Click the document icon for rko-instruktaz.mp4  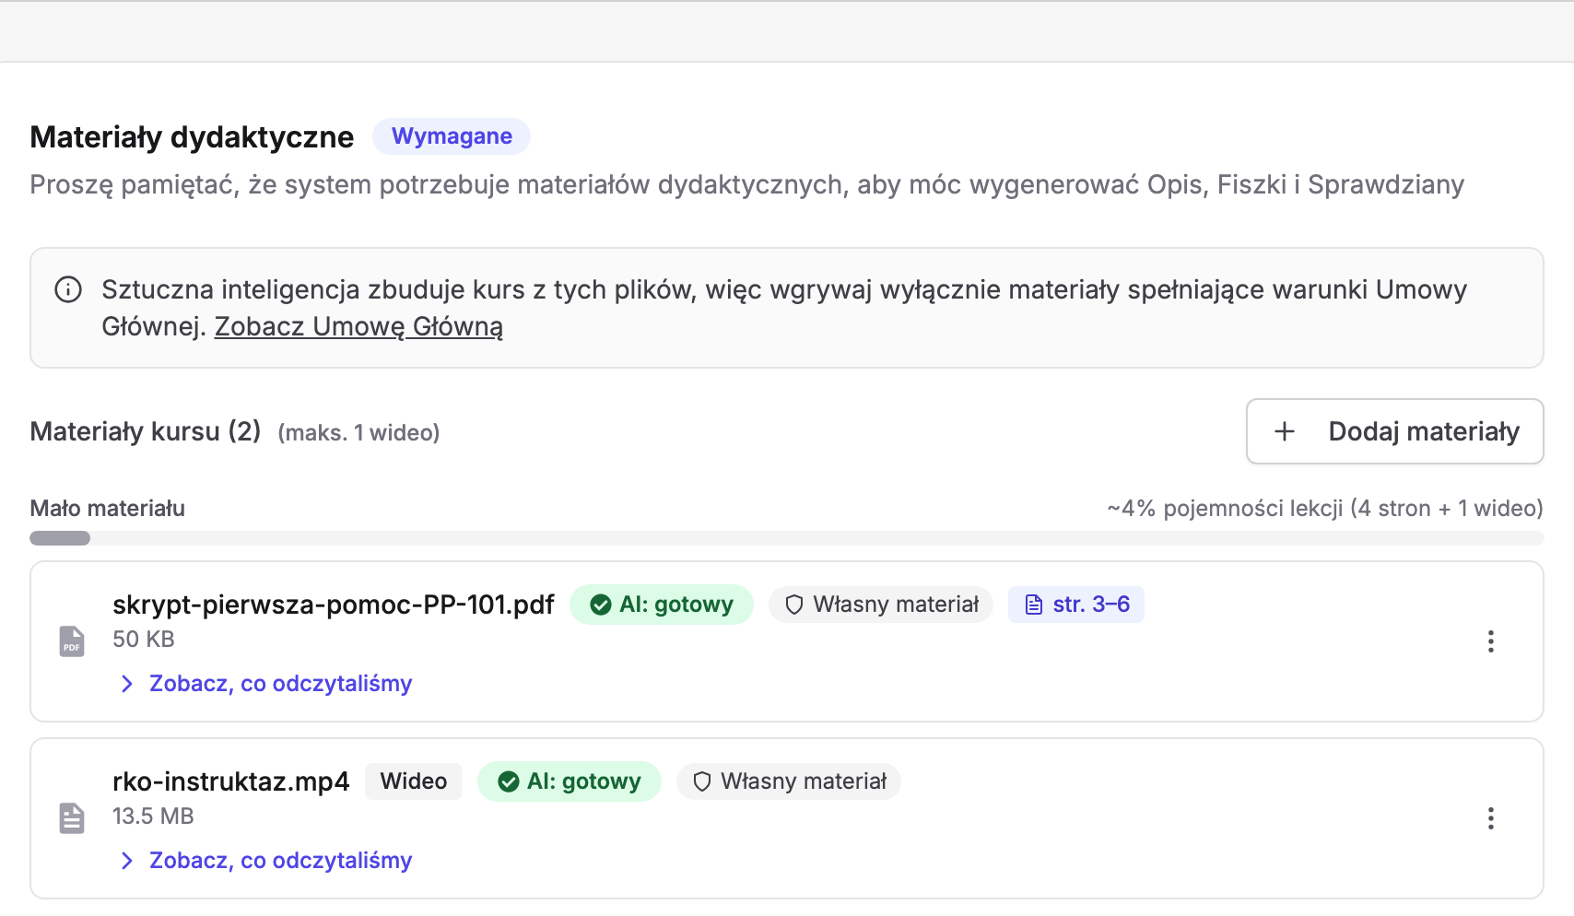(72, 817)
